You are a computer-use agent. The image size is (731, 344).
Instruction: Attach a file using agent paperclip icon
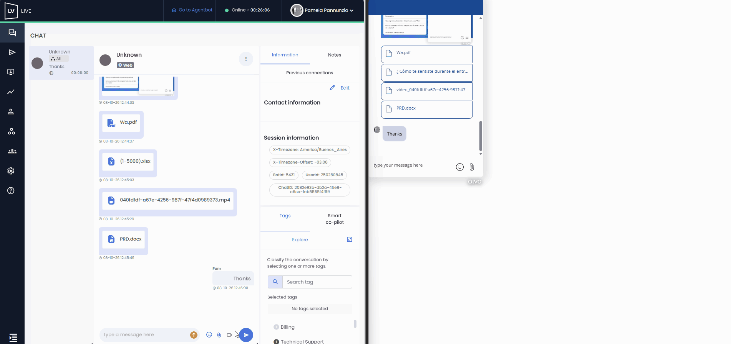pos(219,335)
